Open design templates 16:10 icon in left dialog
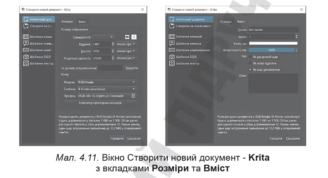 pos(26,50)
